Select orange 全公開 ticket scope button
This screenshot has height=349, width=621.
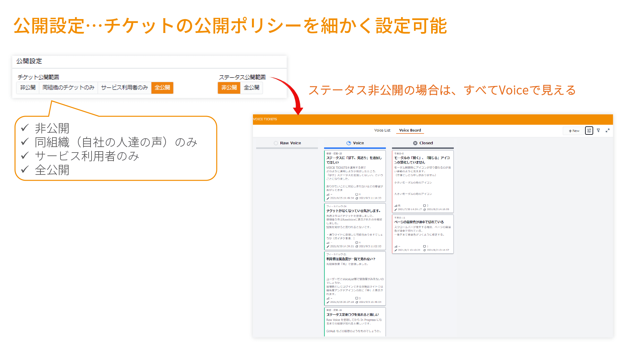[162, 88]
